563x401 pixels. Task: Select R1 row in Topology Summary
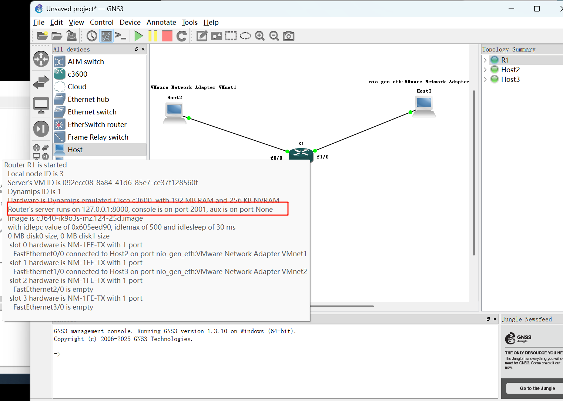point(522,60)
